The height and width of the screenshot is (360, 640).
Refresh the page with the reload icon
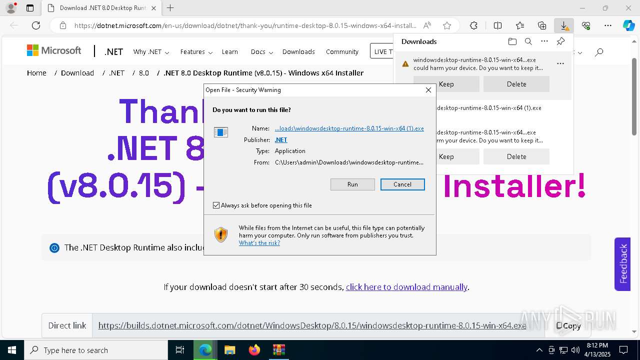(36, 25)
